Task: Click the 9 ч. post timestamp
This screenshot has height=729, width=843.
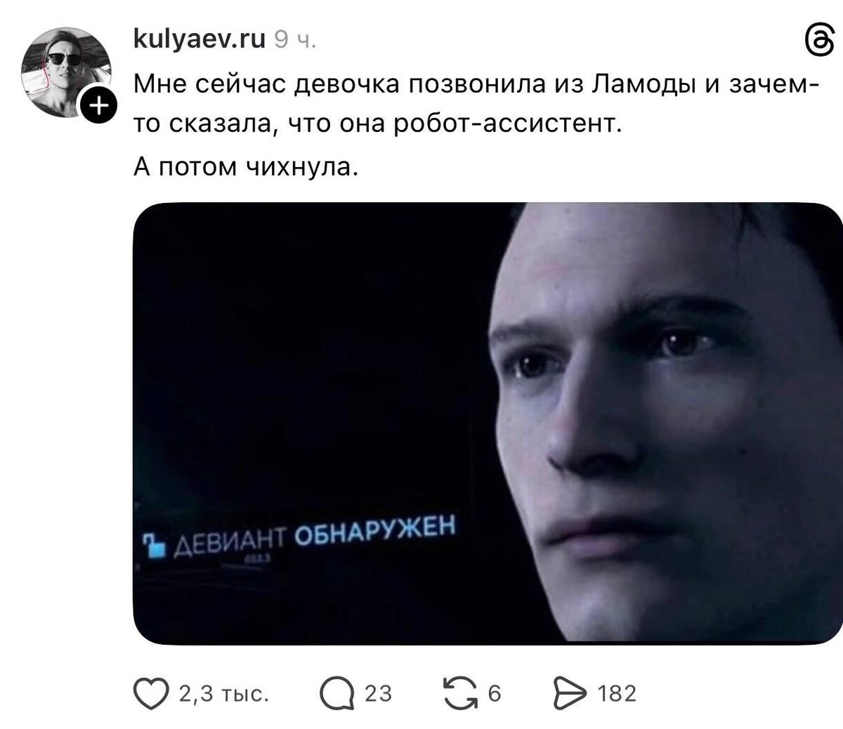Action: pos(294,42)
